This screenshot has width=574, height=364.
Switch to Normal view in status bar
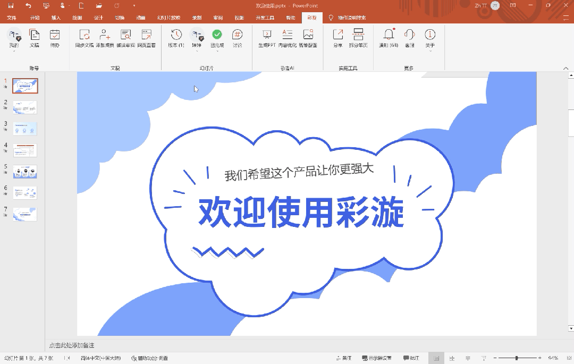pos(436,358)
